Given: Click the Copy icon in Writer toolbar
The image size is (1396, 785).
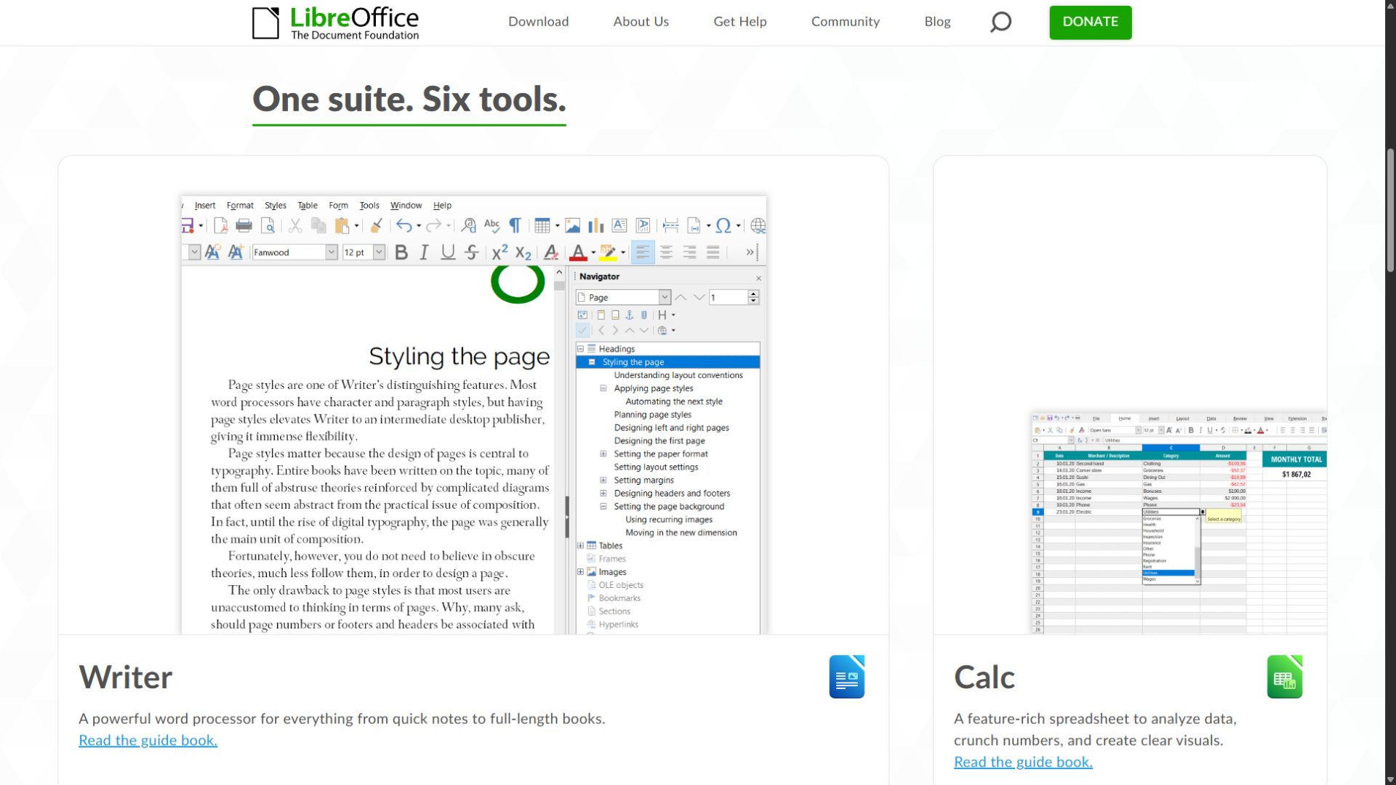Looking at the screenshot, I should click(318, 226).
